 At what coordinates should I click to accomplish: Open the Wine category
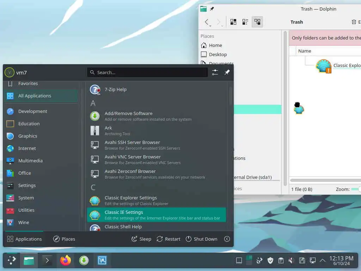click(41, 222)
